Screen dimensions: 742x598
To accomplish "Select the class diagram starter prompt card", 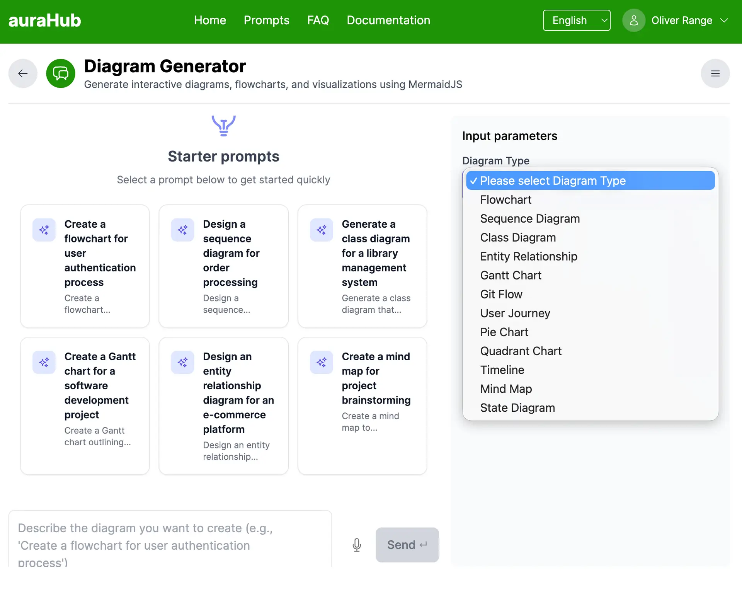I will [362, 266].
